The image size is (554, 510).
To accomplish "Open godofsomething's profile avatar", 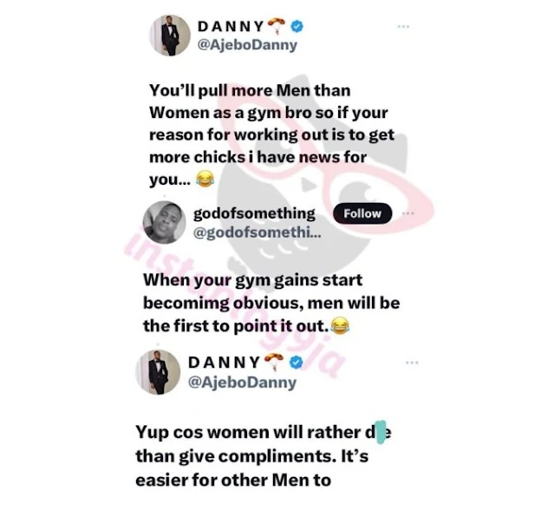I will click(164, 222).
